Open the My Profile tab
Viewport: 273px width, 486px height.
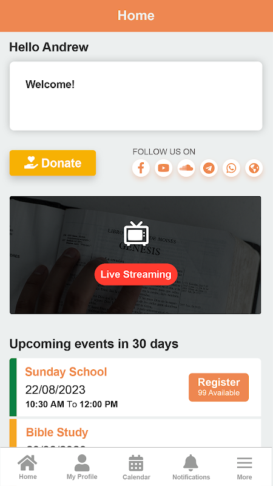[x=82, y=467]
